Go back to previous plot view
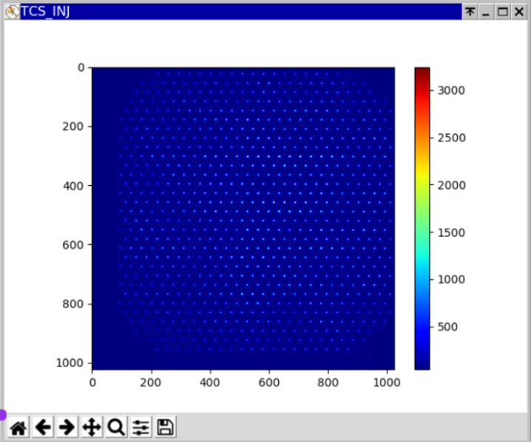Screen dimensions: 531x442 (x=43, y=427)
